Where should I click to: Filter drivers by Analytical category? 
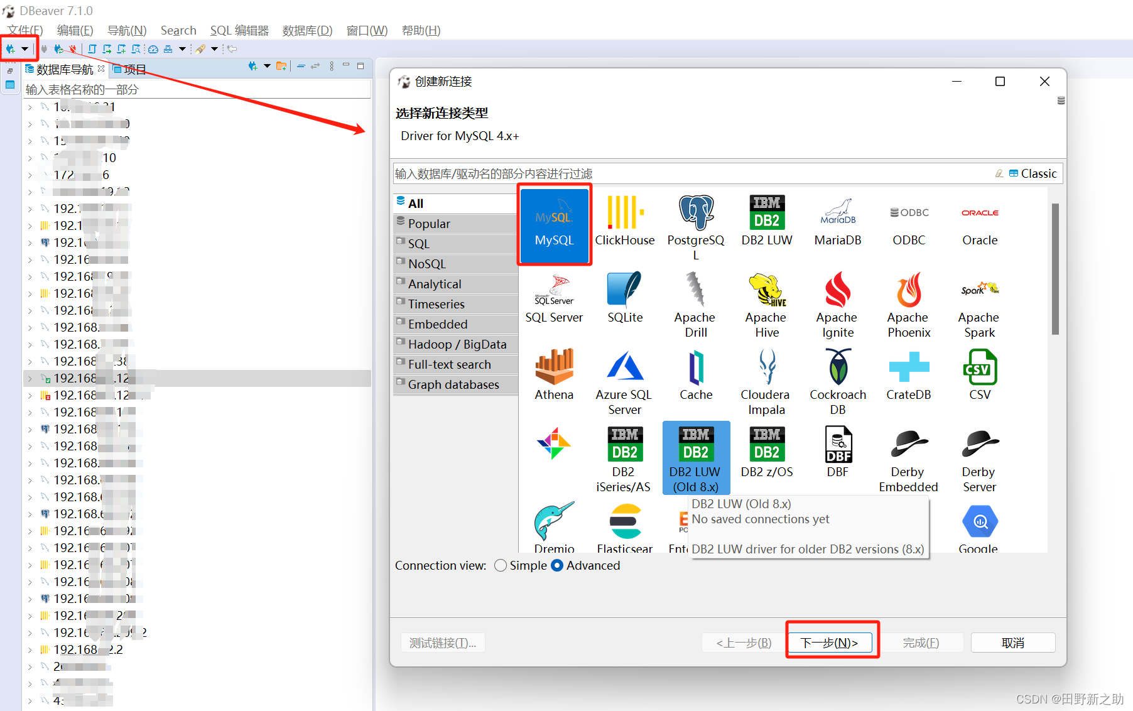tap(456, 284)
